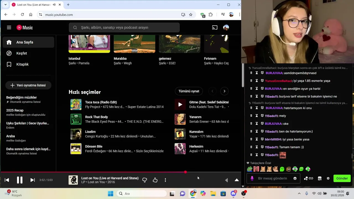Delete BURJUVAA's oke message with trash icon
The image size is (354, 199).
click(251, 124)
